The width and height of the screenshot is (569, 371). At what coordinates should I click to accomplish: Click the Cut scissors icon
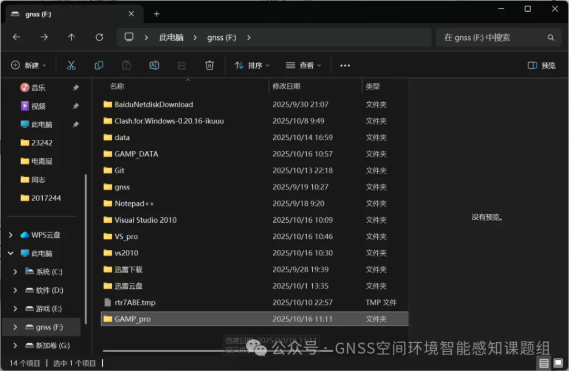tap(71, 66)
